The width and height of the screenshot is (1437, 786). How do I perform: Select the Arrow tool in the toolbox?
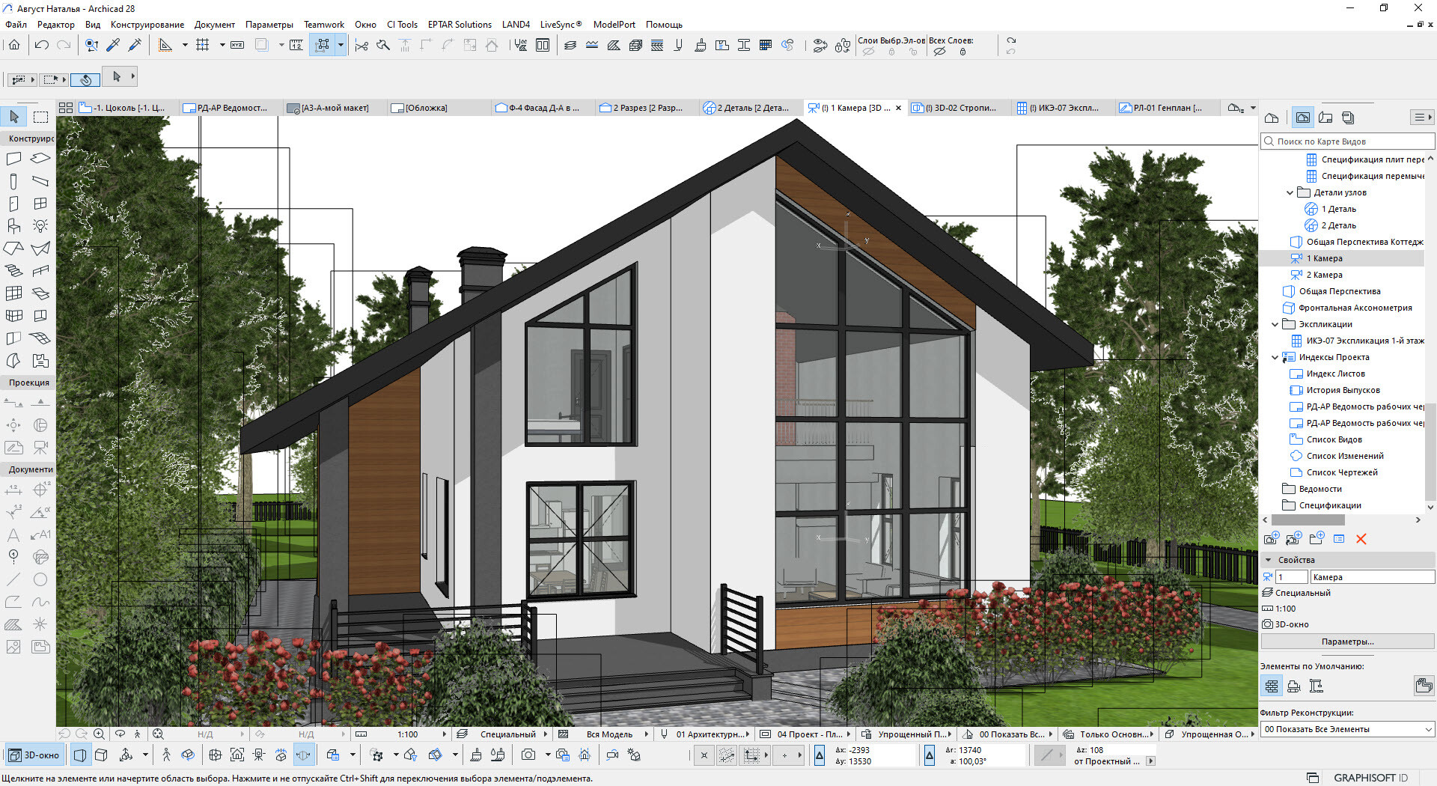coord(14,117)
